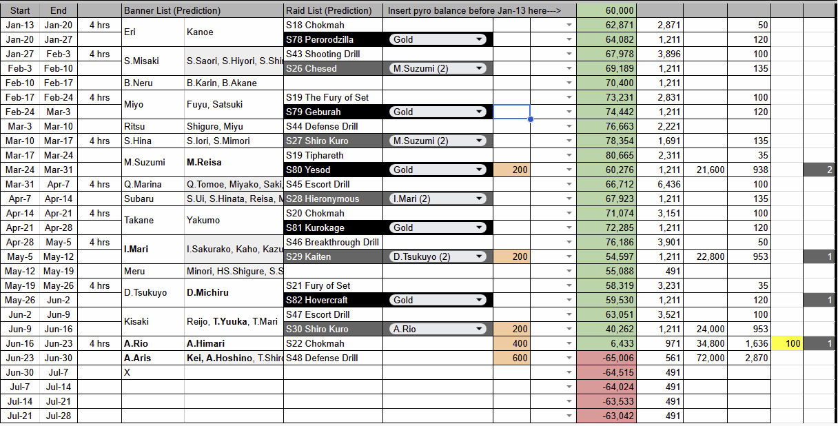
Task: Select the 2,870 value cell
Action: click(749, 358)
